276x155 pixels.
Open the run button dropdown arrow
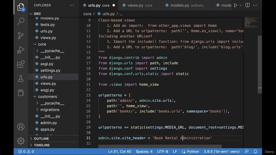[241, 5]
